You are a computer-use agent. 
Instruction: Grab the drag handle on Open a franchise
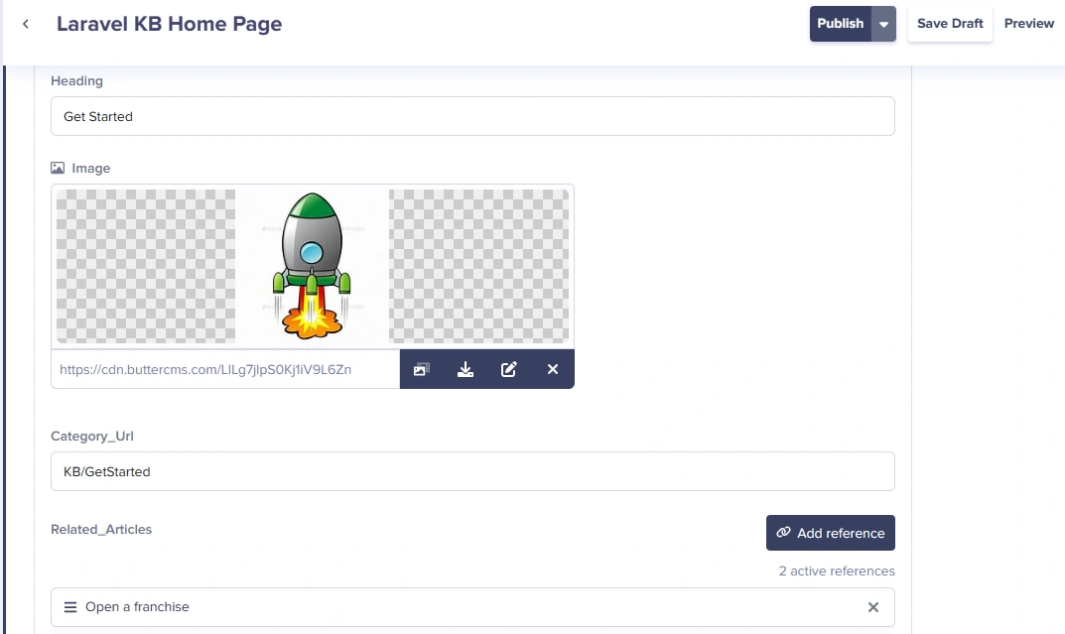point(70,607)
